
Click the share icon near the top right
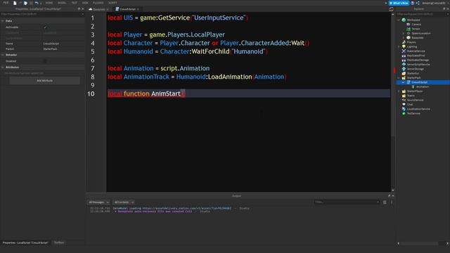[x=418, y=3]
